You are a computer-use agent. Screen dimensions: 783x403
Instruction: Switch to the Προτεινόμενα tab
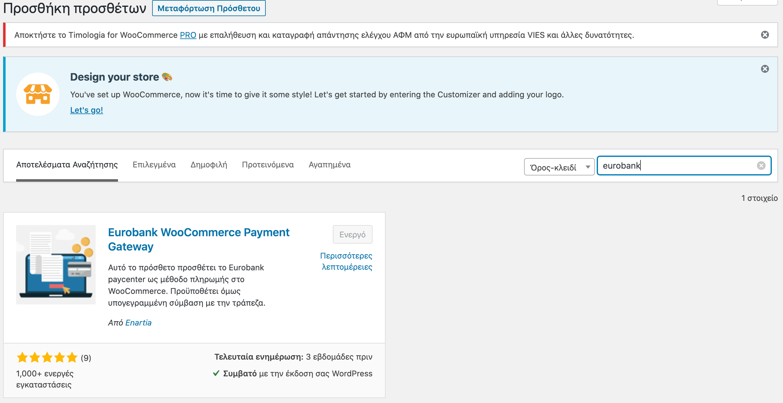[x=268, y=165]
